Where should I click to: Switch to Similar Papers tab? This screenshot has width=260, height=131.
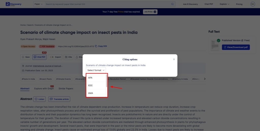tap(66, 89)
